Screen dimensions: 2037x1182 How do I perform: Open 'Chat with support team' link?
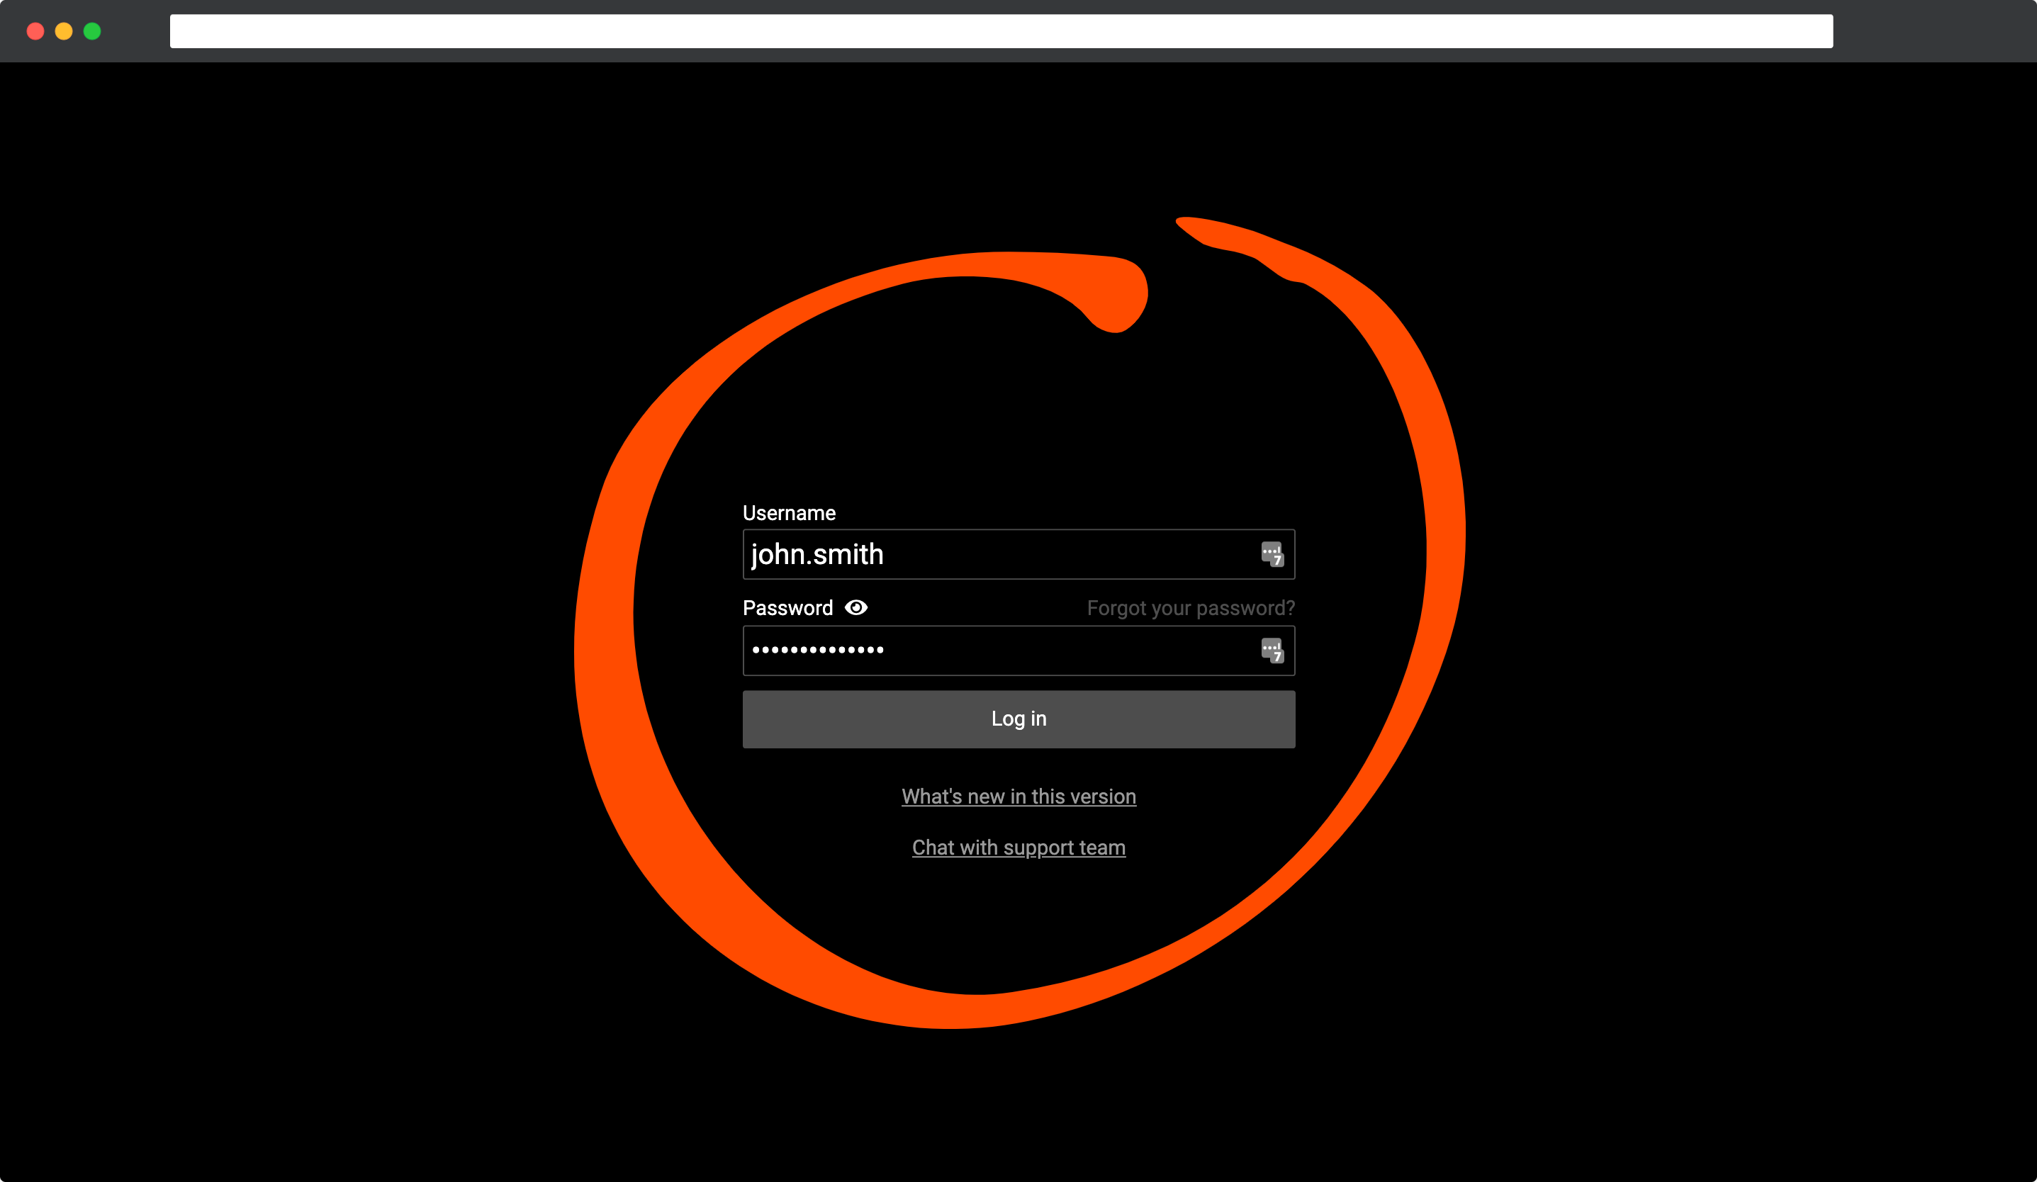coord(1018,848)
